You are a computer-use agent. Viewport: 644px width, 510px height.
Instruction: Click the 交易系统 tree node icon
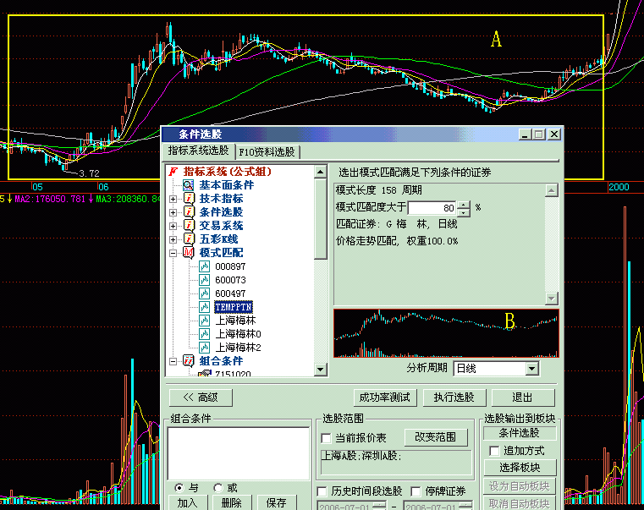(189, 226)
